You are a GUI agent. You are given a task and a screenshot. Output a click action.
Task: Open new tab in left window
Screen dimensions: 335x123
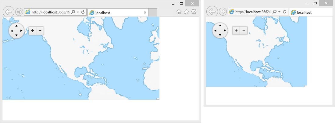pos(153,13)
